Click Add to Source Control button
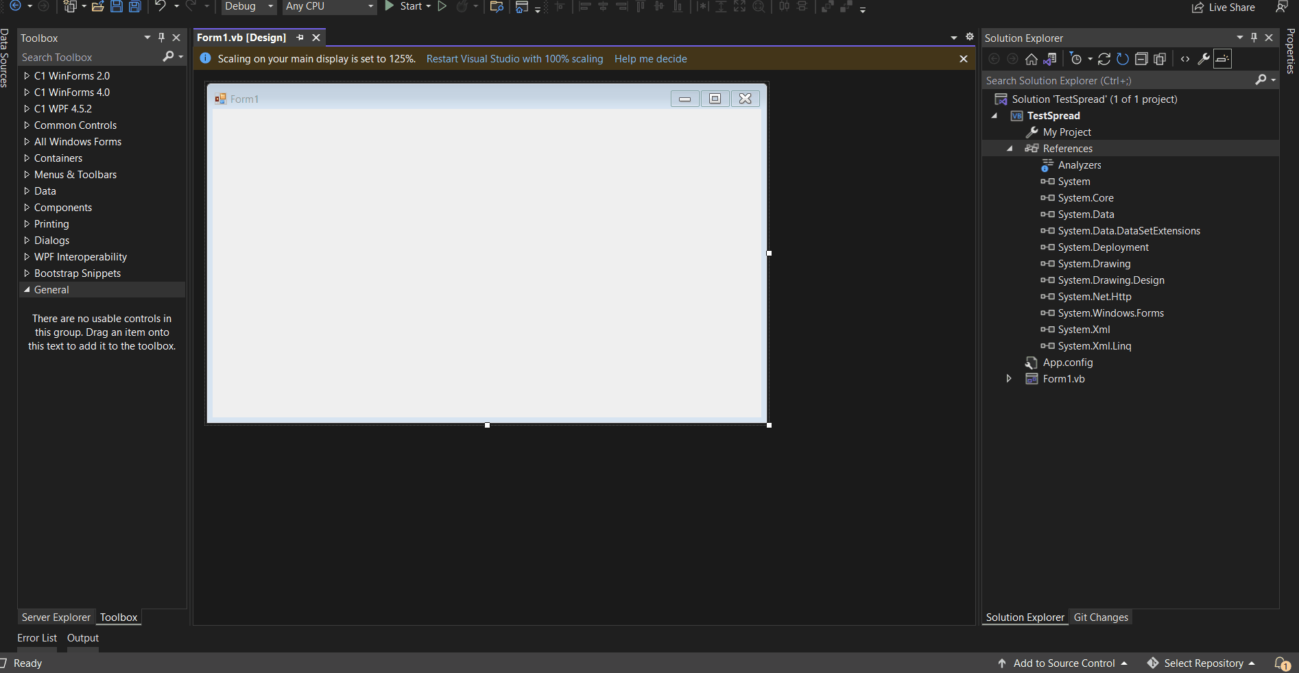The height and width of the screenshot is (673, 1299). point(1063,663)
